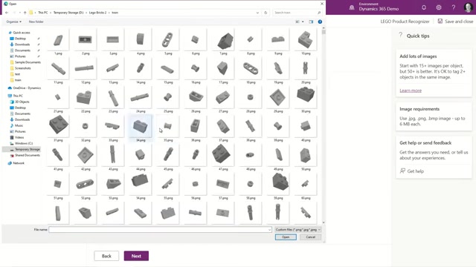Open the settings gear in header
The height and width of the screenshot is (267, 476).
pos(439,7)
